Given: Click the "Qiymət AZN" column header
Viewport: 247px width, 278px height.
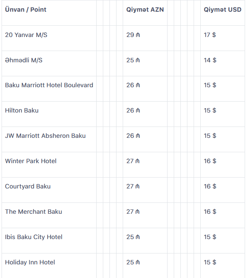Looking at the screenshot, I should click(x=145, y=10).
